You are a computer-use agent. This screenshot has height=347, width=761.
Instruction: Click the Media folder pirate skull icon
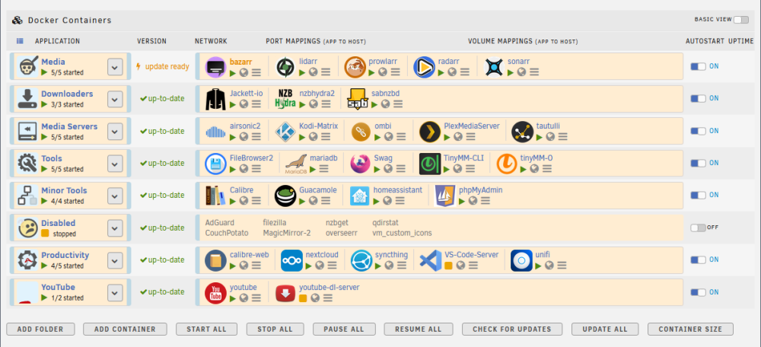(27, 67)
